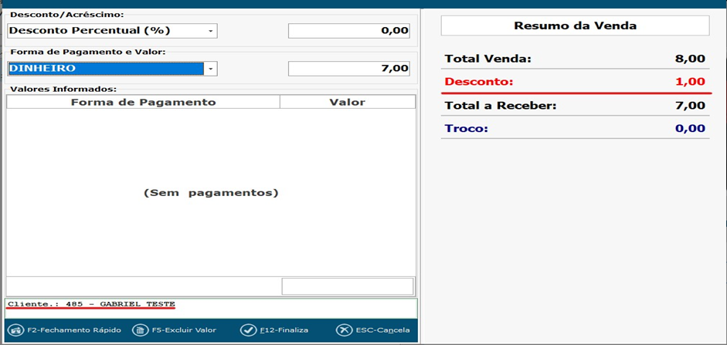
Task: Click the payment amount field showing 7,00
Action: tap(348, 69)
